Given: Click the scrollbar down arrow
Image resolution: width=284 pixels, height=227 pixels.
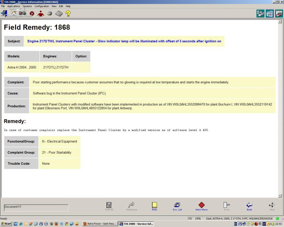Looking at the screenshot, I should 280,195.
